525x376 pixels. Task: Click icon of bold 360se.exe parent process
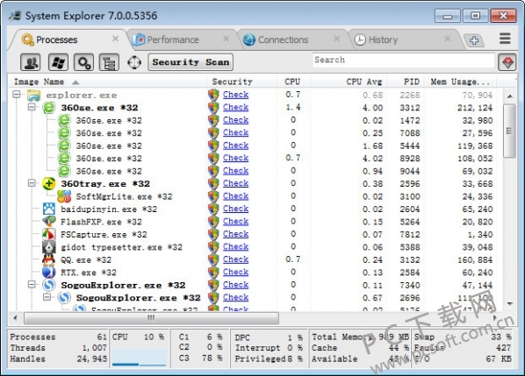pos(49,108)
